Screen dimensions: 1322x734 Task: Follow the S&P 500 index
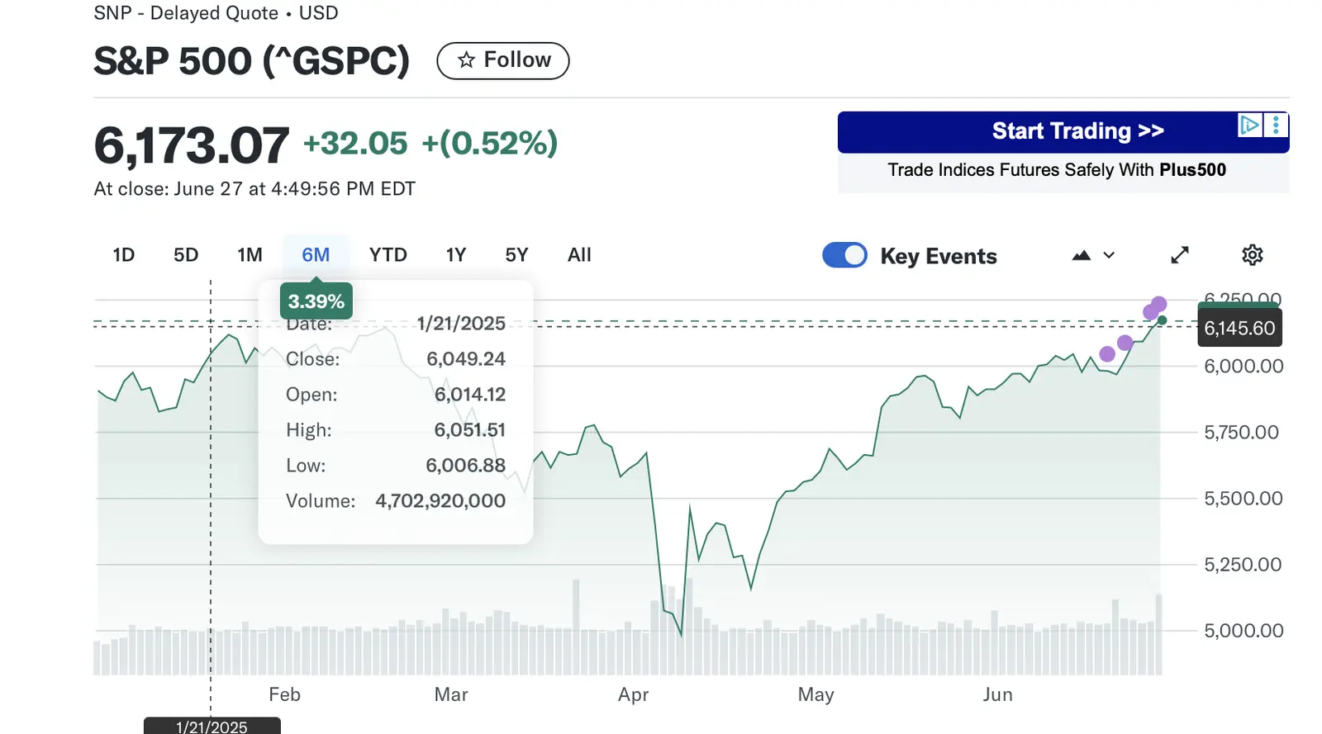point(502,60)
